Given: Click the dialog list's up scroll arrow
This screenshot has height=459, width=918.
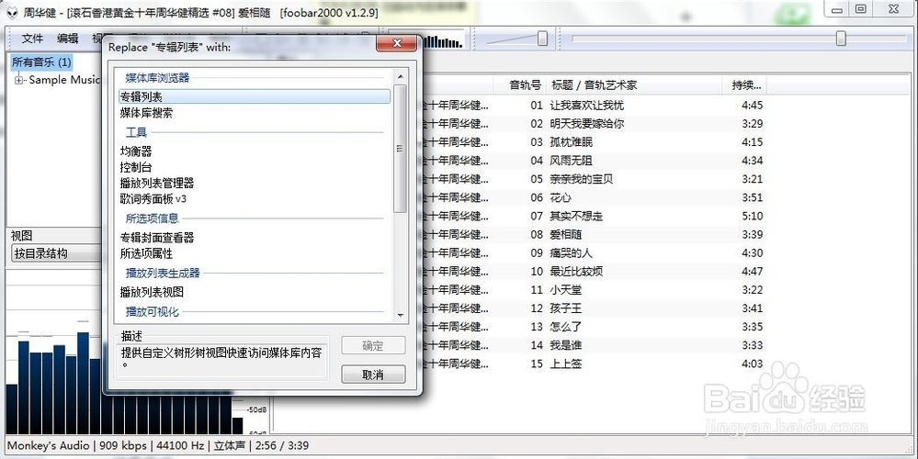Looking at the screenshot, I should coord(401,76).
